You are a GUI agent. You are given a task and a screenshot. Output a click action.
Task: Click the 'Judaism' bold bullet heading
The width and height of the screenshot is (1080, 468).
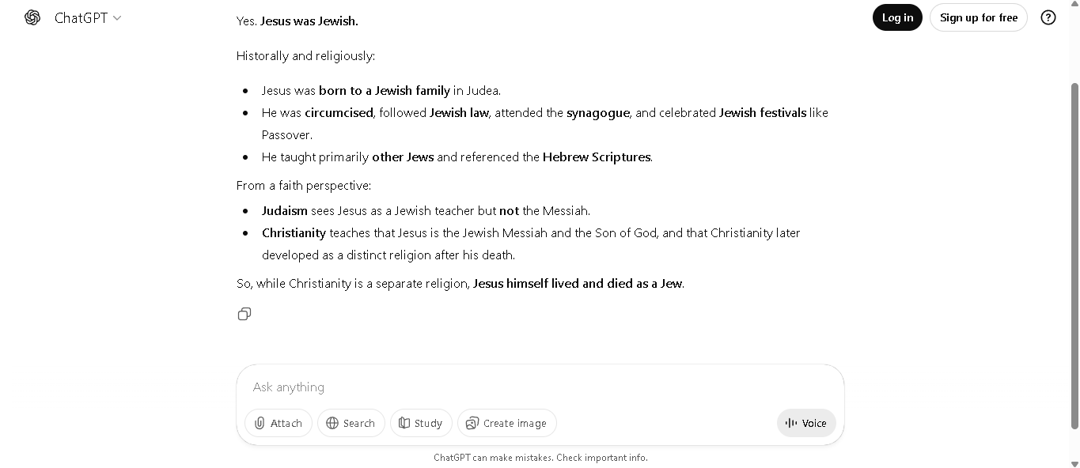(x=284, y=211)
